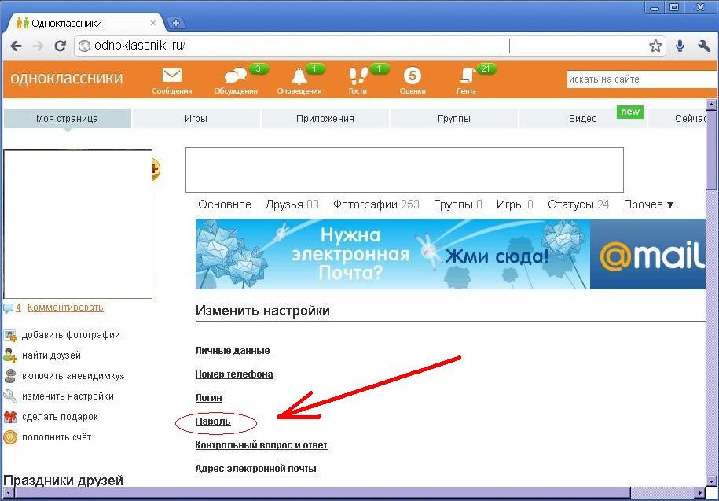Go back with browser back arrow
The image size is (719, 501).
click(16, 46)
